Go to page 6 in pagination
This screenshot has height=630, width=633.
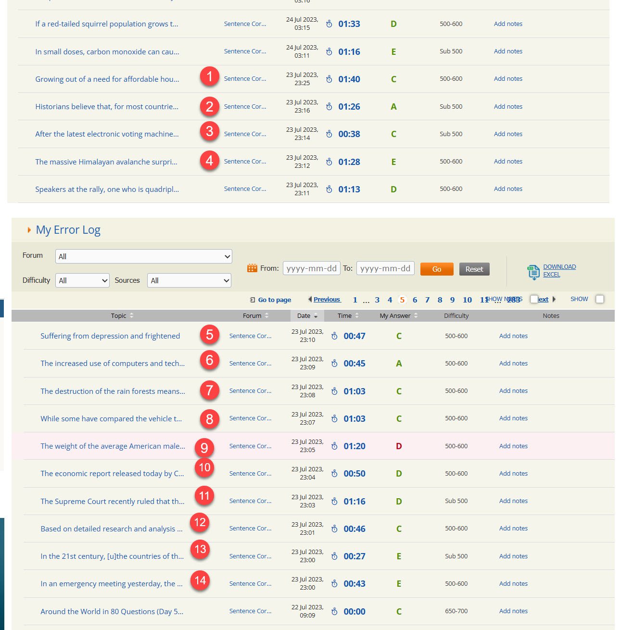[415, 300]
